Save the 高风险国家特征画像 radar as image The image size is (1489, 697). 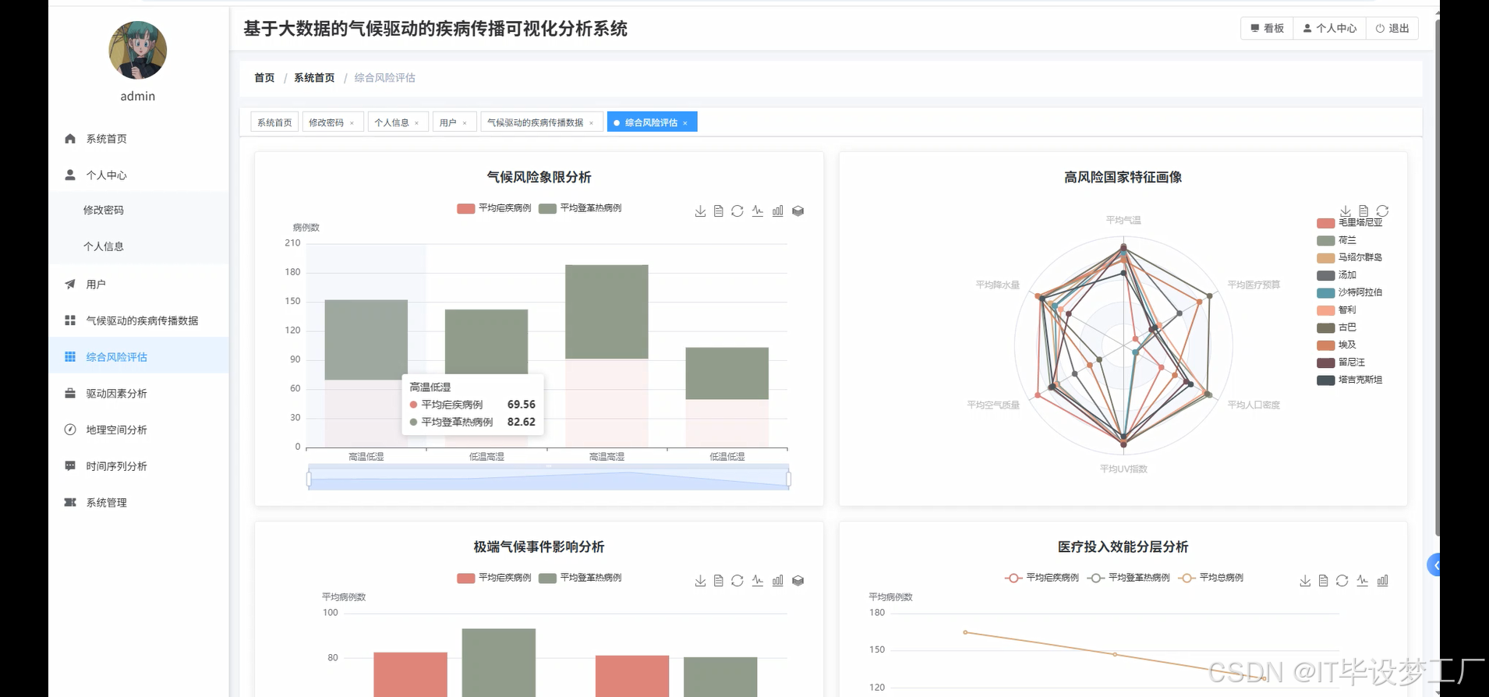click(1346, 211)
